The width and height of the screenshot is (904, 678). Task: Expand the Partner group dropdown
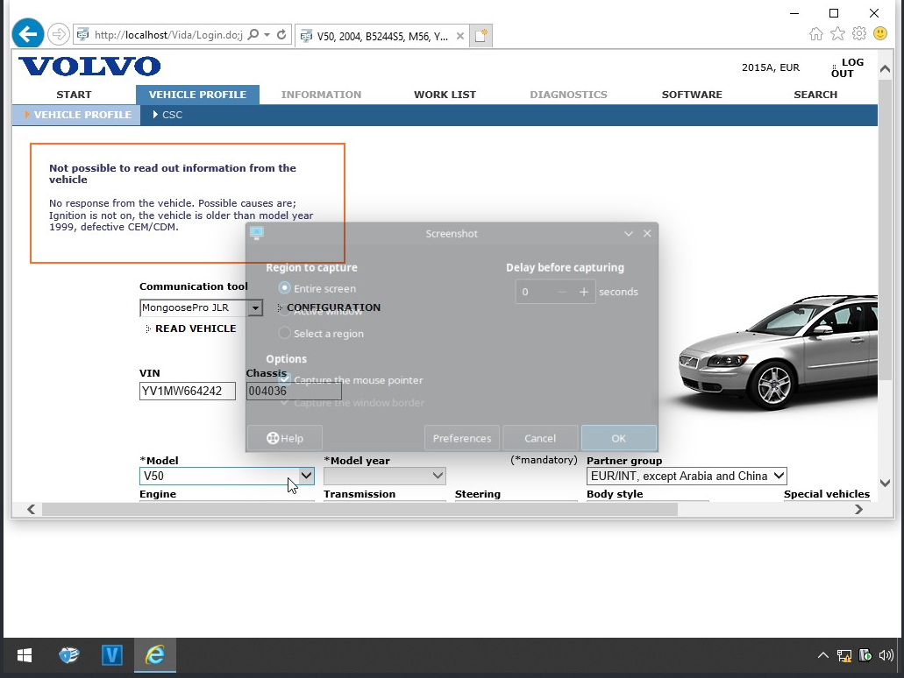coord(778,476)
